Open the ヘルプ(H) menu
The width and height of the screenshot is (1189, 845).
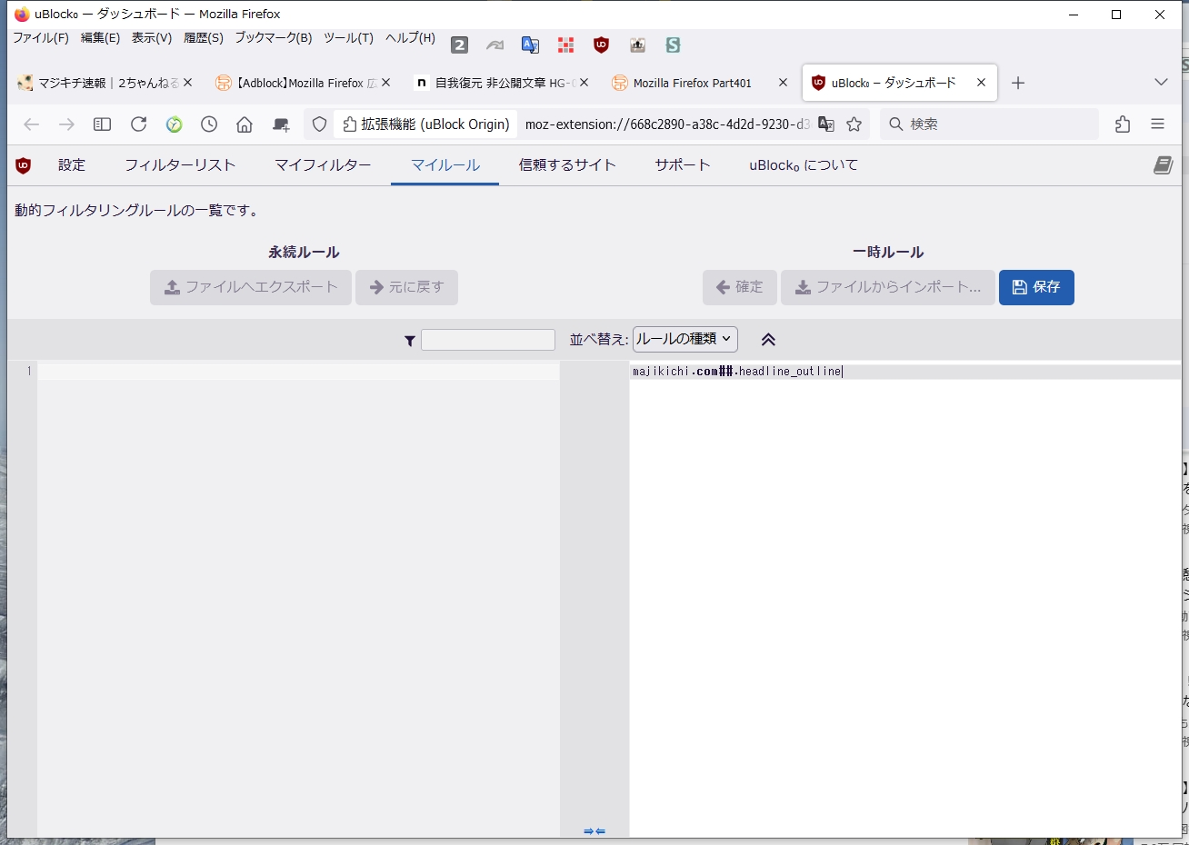[x=410, y=38]
